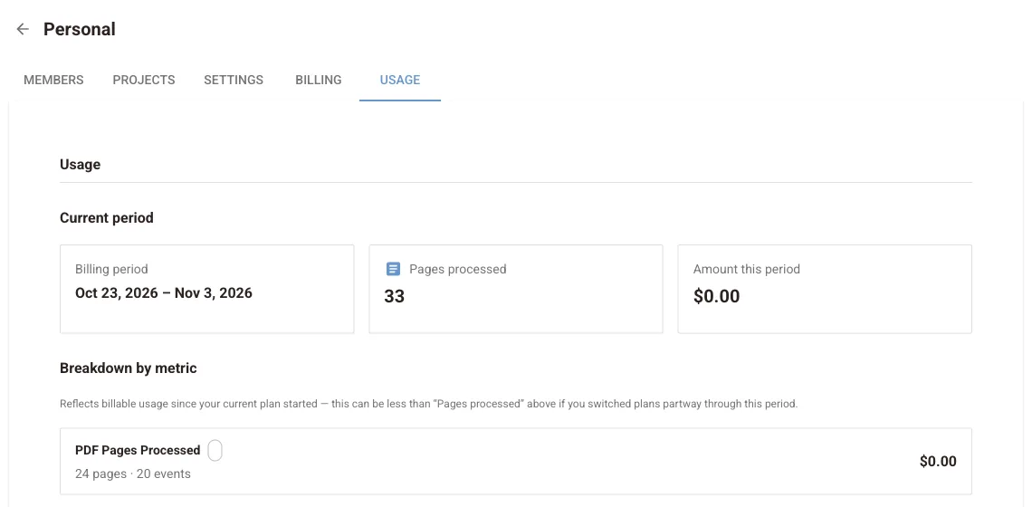Click the back arrow next to Personal
Image resolution: width=1032 pixels, height=507 pixels.
23,29
